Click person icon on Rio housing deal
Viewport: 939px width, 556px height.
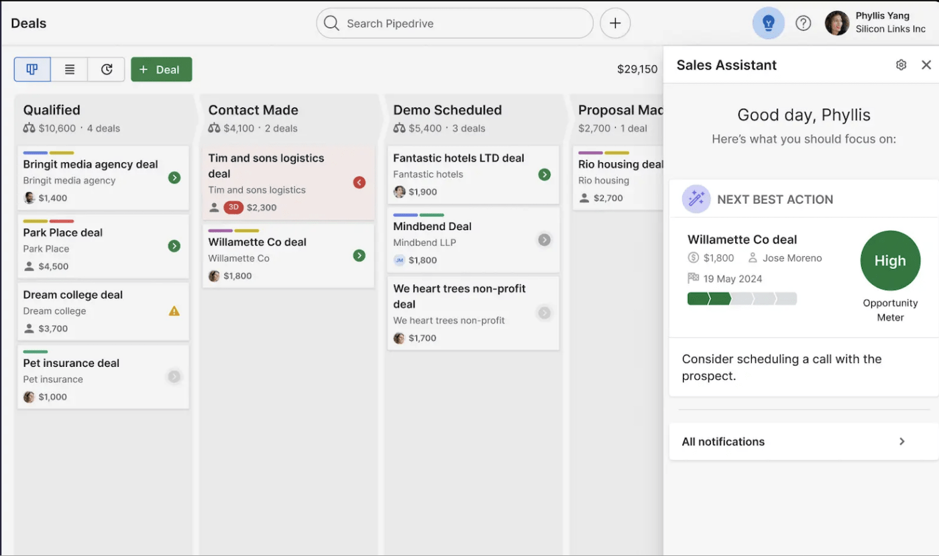(584, 198)
